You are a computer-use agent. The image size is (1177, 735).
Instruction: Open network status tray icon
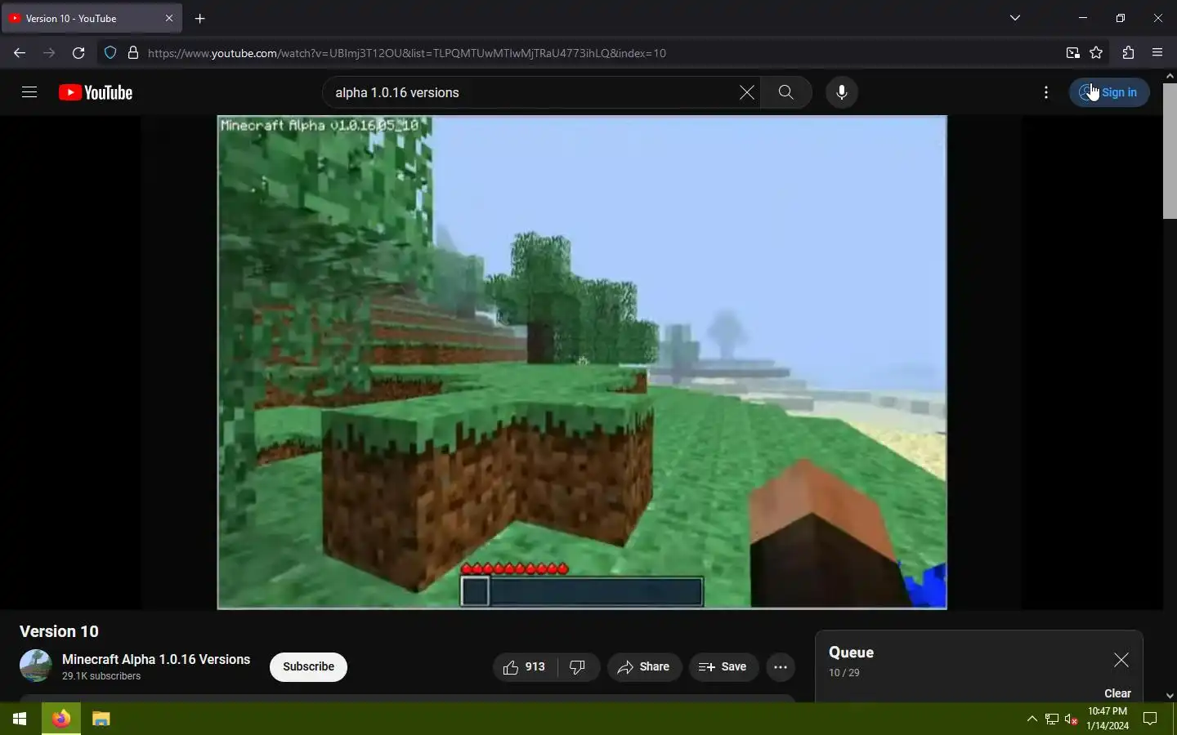tap(1052, 719)
